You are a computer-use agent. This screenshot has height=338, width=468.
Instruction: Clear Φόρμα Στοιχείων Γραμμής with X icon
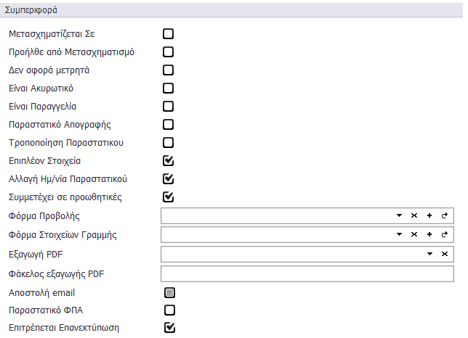[414, 234]
